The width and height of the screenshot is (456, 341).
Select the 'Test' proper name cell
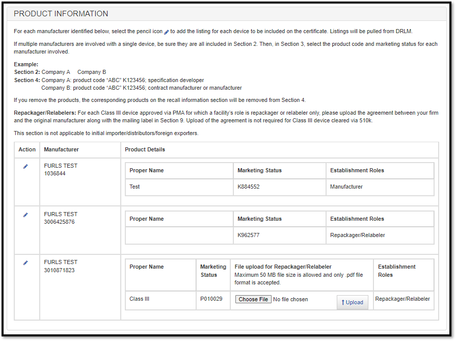coord(135,187)
